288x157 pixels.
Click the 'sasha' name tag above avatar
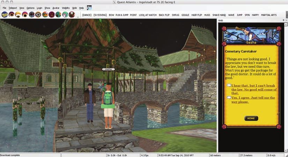[108, 69]
